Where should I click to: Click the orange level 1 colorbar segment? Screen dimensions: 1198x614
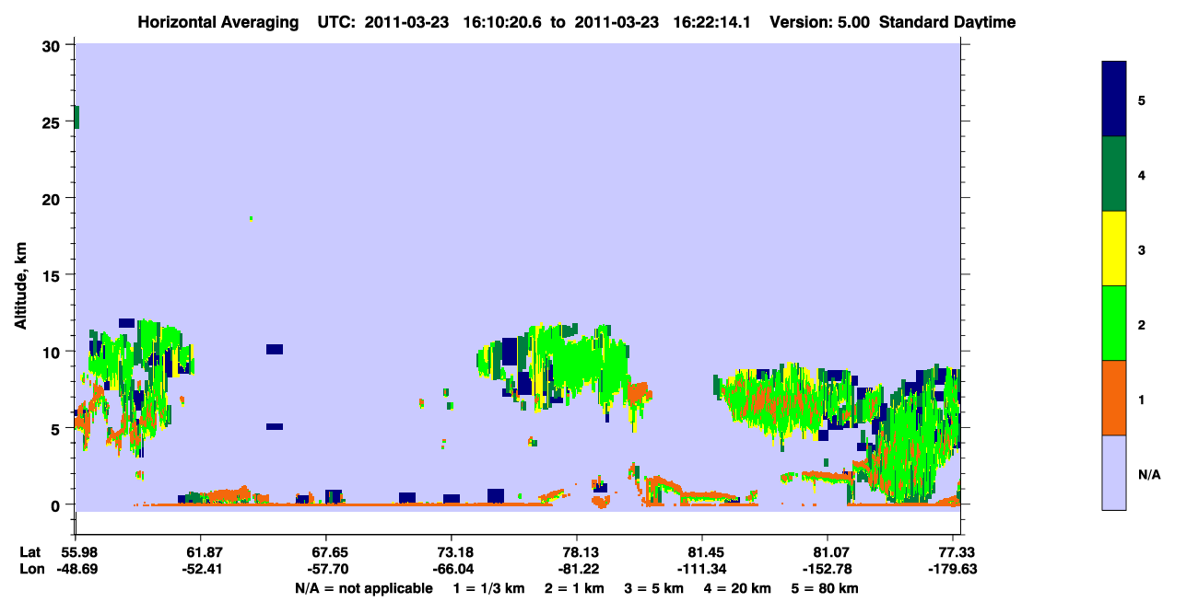[1114, 398]
